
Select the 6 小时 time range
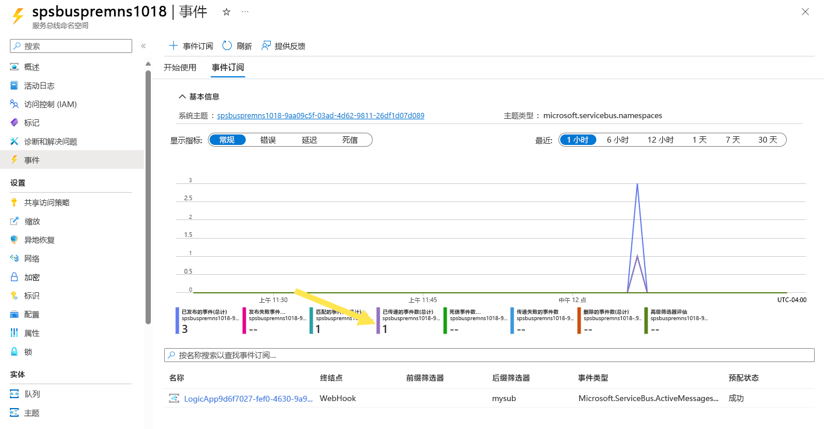click(618, 140)
